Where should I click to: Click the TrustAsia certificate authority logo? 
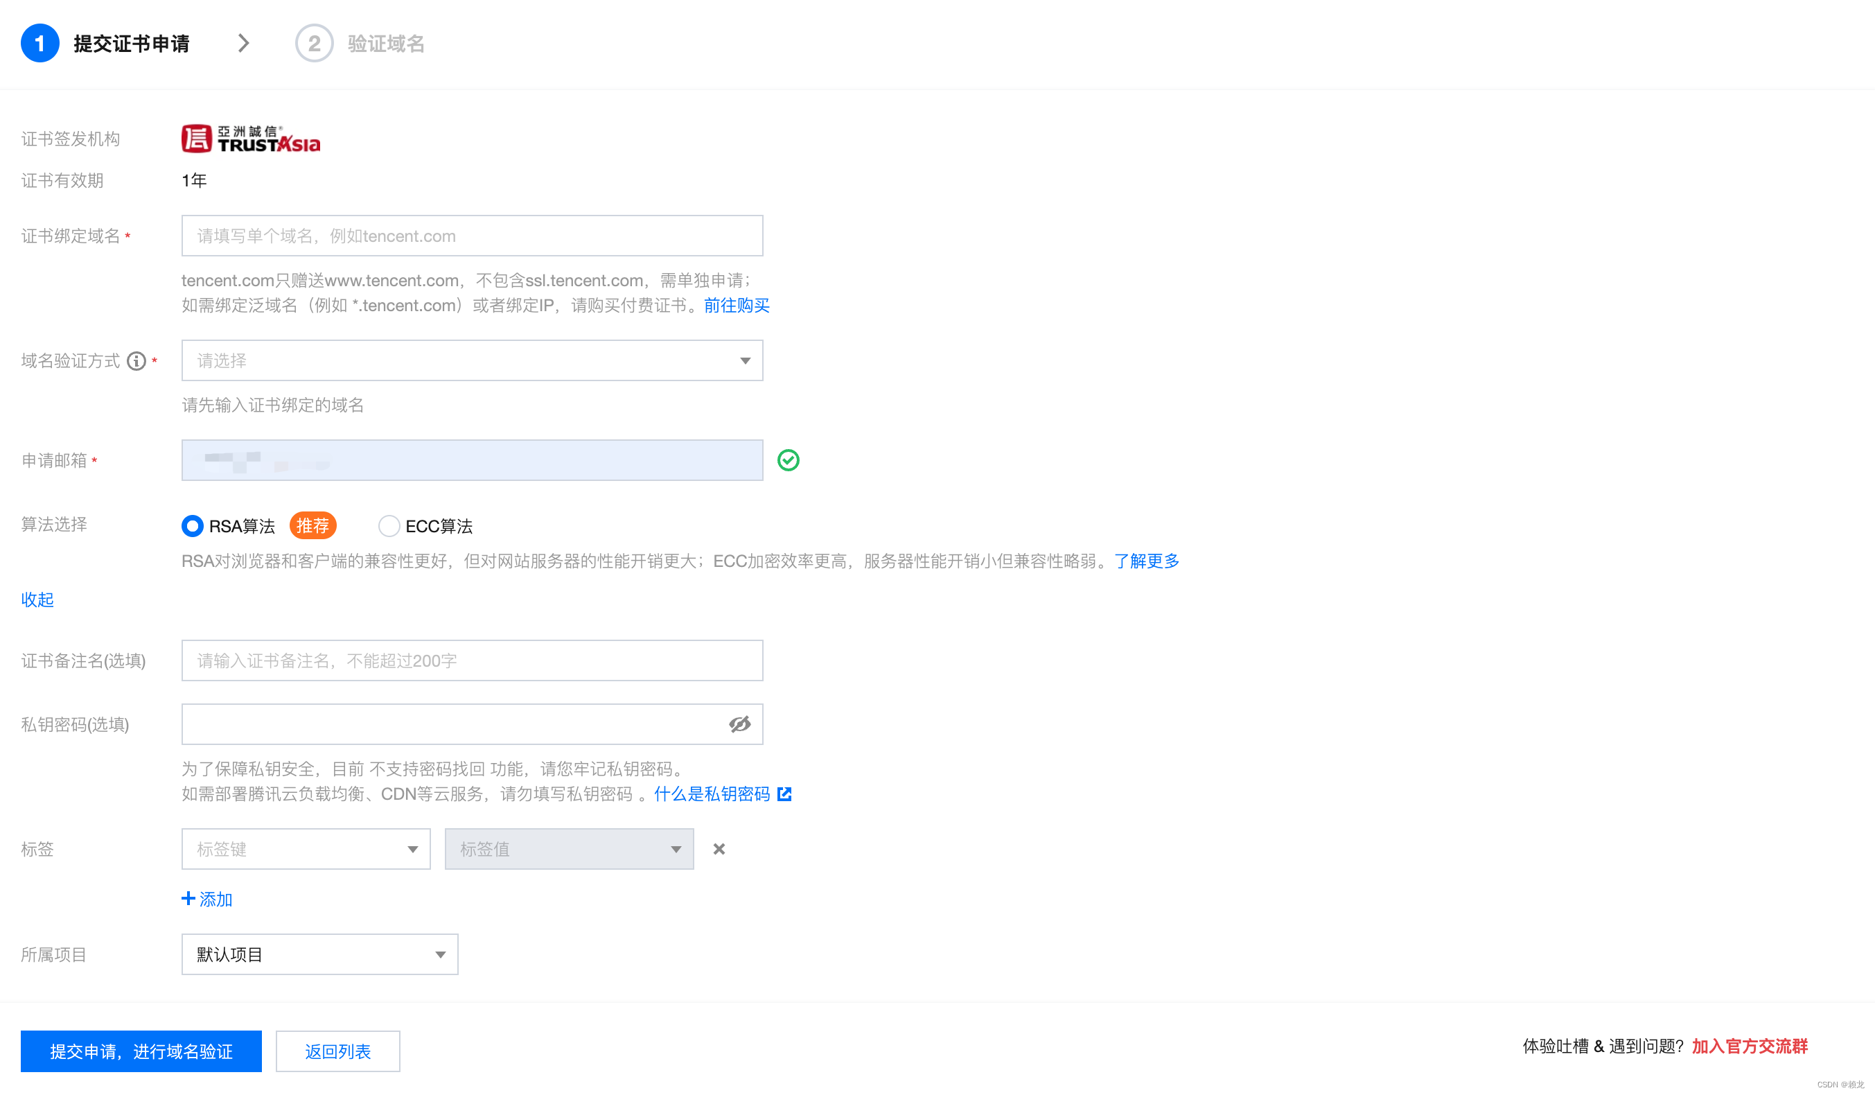(251, 139)
